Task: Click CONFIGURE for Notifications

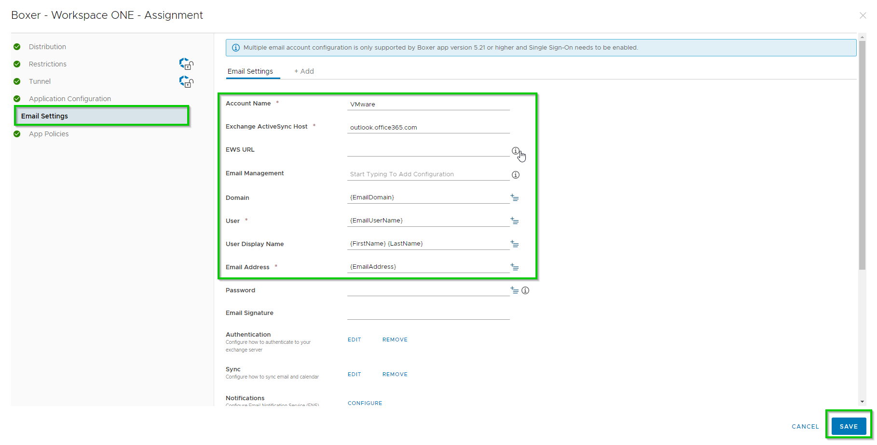Action: click(x=365, y=403)
